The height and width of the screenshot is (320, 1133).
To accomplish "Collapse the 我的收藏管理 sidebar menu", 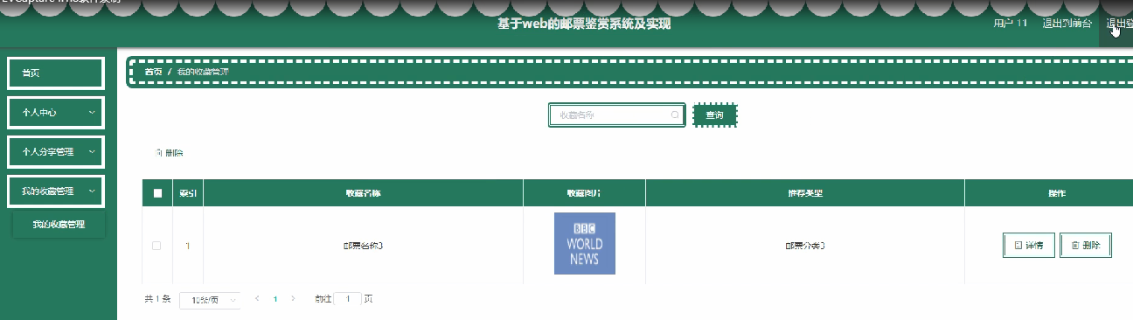I will pos(56,191).
